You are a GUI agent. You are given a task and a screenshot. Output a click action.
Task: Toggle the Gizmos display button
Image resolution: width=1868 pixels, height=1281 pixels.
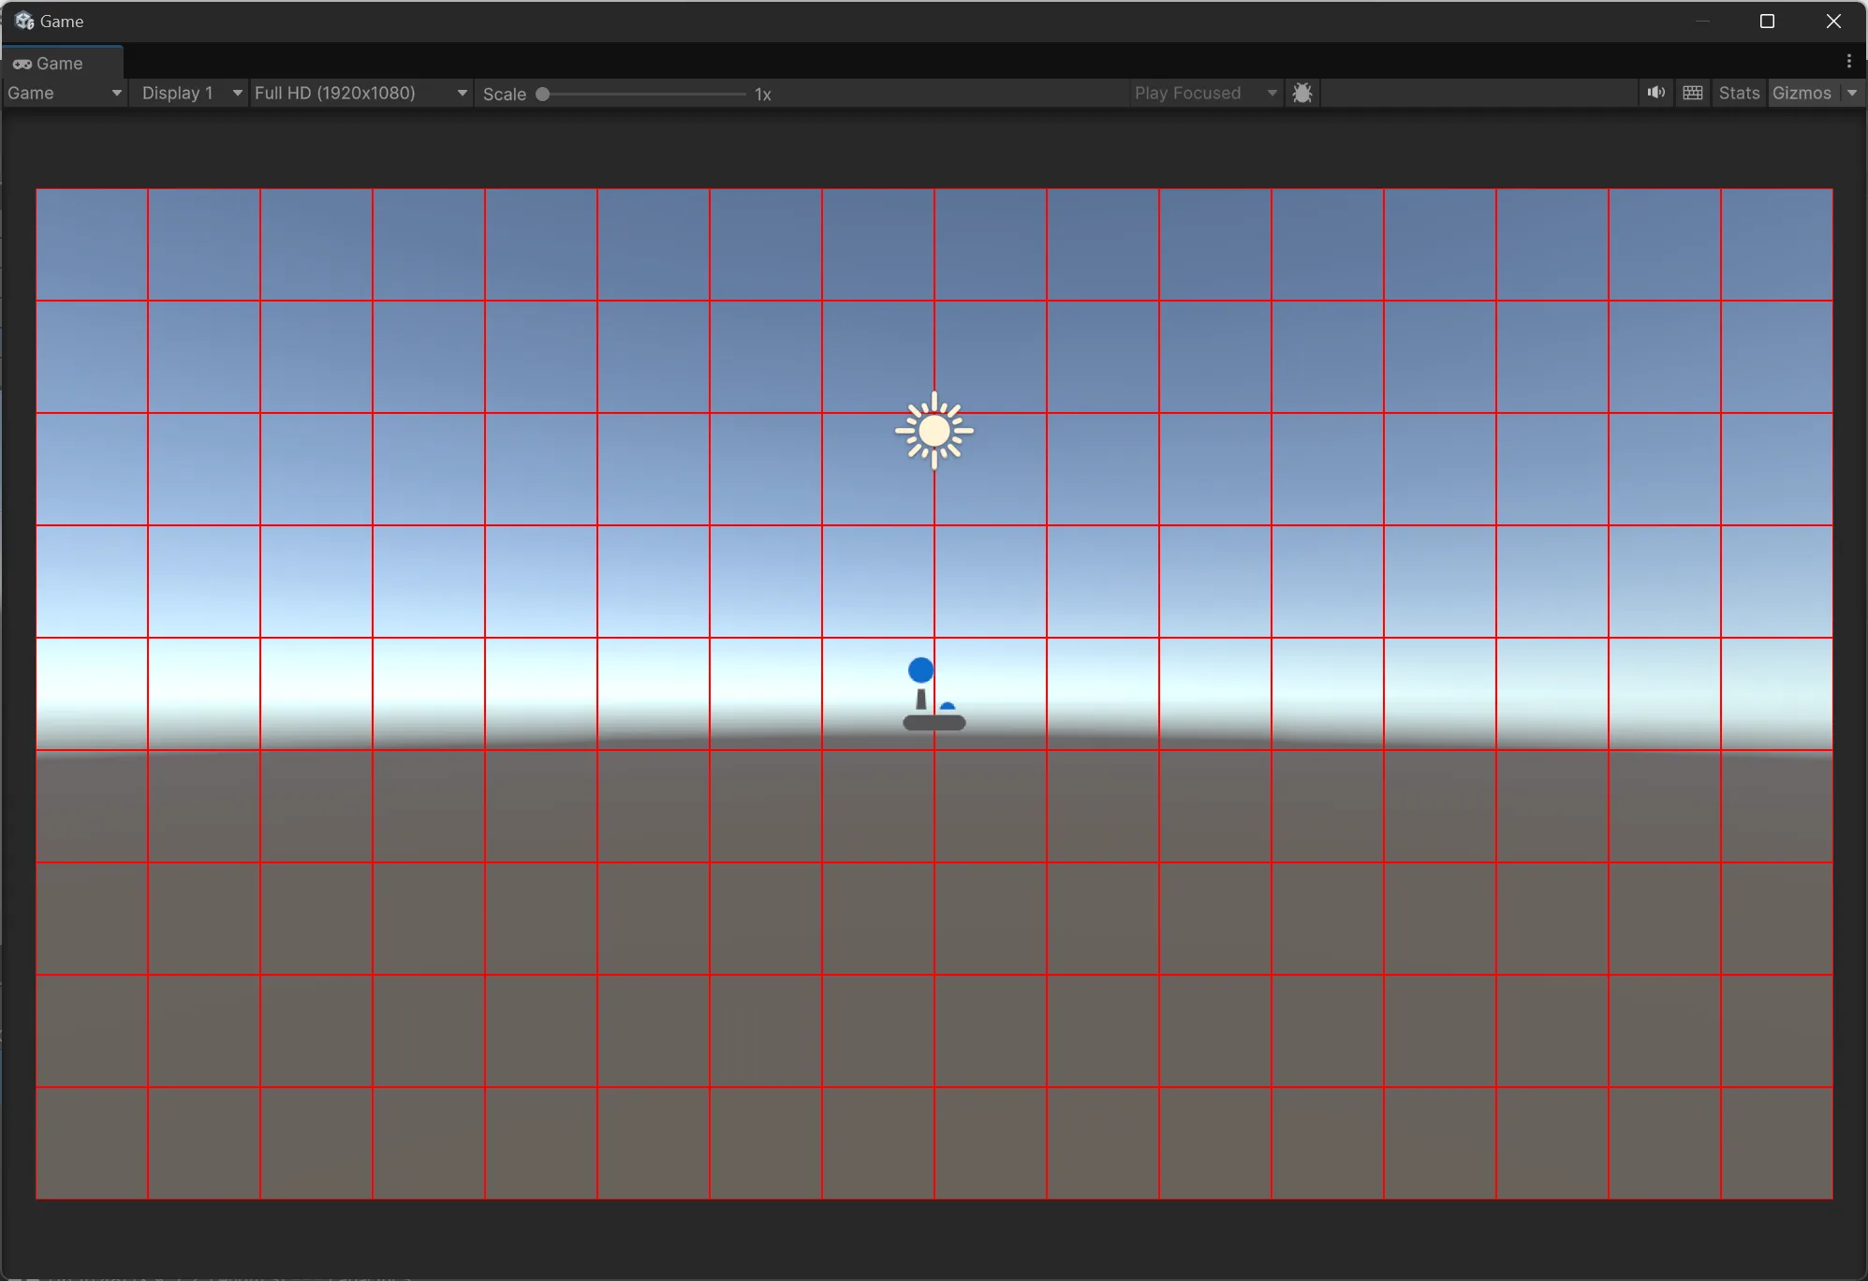coord(1802,93)
